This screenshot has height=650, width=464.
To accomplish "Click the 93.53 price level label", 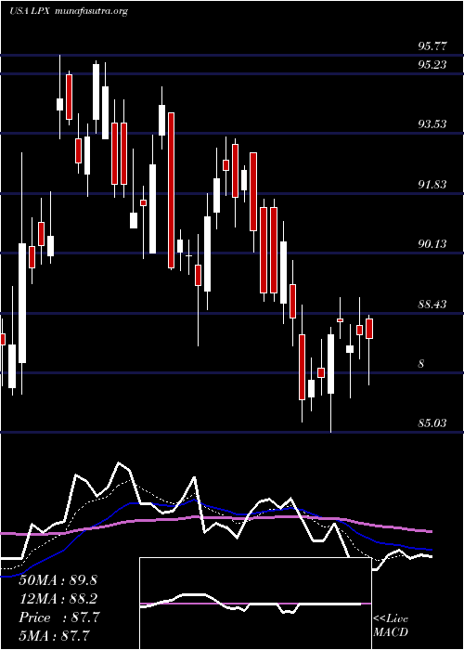I will (x=432, y=123).
